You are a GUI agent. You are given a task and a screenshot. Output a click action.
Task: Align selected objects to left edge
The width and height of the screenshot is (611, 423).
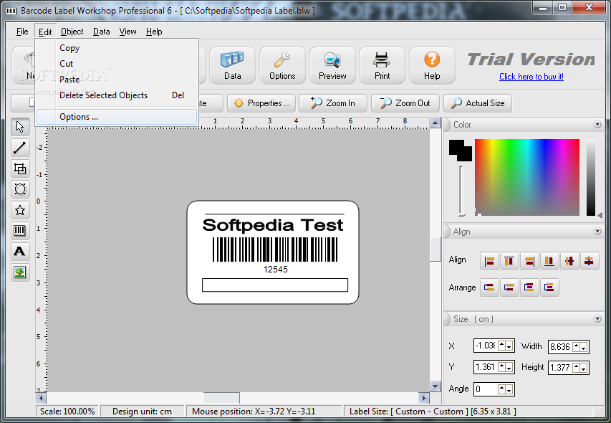(x=489, y=261)
